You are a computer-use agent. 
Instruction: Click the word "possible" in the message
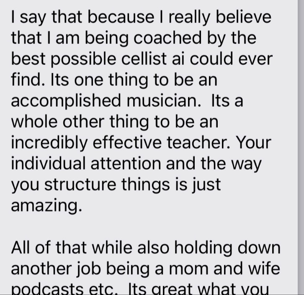83,60
